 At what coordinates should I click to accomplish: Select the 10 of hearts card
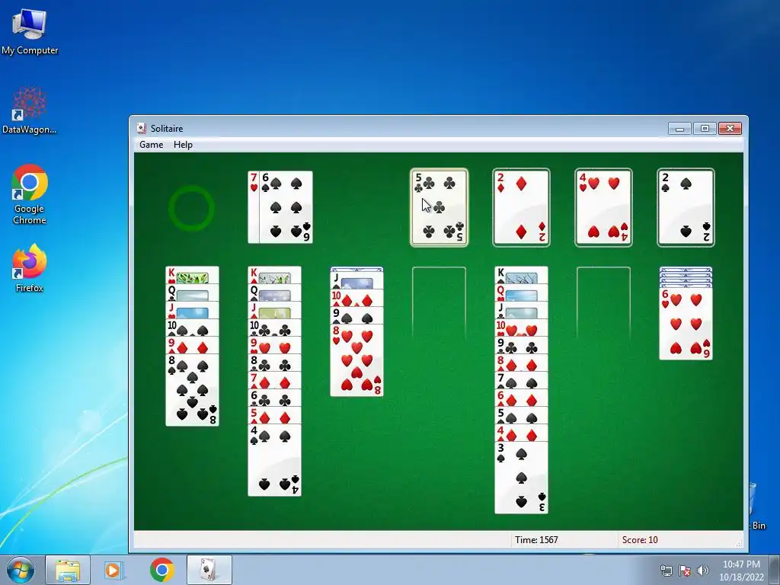point(521,328)
